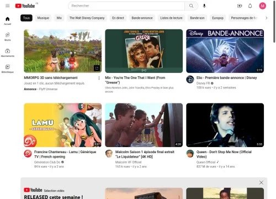276x199 pixels.
Task: Select the Musique filter chip
Action: point(43,18)
